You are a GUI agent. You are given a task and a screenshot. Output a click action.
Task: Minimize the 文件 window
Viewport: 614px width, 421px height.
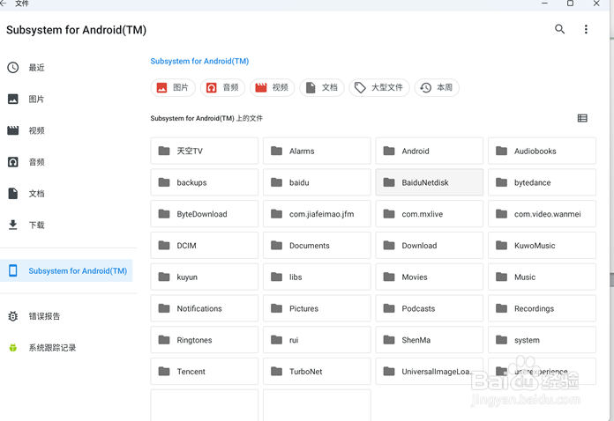click(544, 4)
